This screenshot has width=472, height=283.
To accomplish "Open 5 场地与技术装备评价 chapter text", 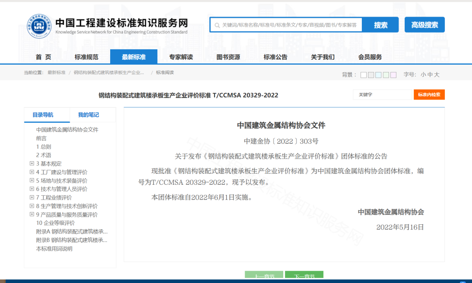I will (x=62, y=181).
